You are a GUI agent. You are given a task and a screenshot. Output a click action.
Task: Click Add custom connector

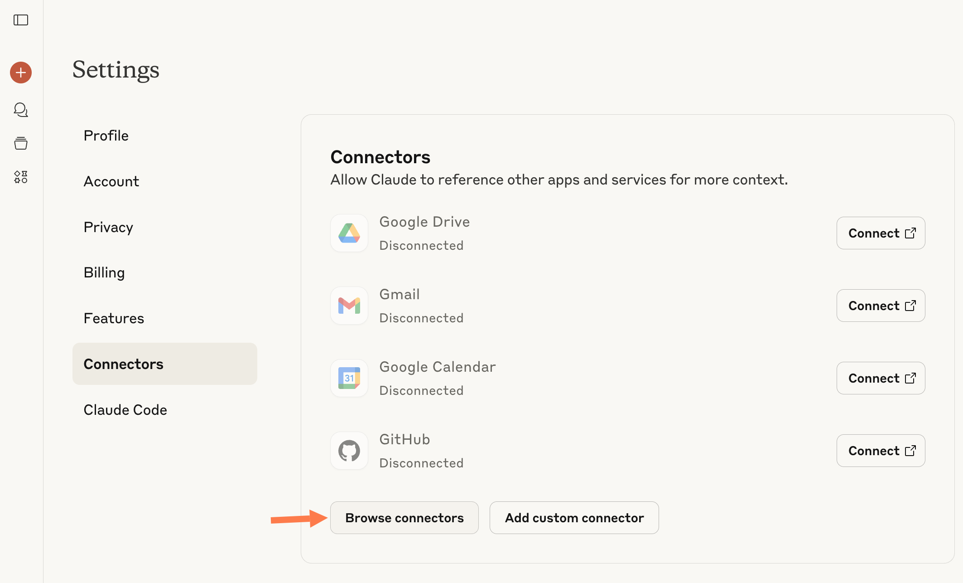click(x=574, y=518)
